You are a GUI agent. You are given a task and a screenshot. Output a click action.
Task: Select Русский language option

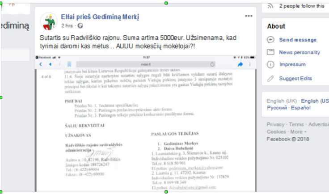[277, 108]
